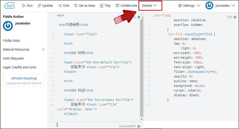Viewport: 239px width, 129px height.
Task: Click the Fiddle Author avatar image
Action: 8,26
